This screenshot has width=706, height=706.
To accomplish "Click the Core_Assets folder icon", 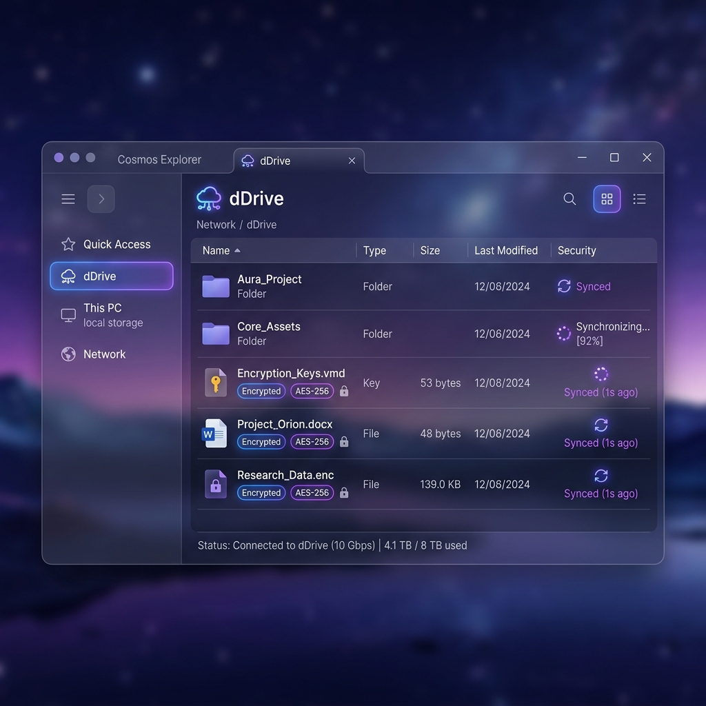I will (216, 334).
